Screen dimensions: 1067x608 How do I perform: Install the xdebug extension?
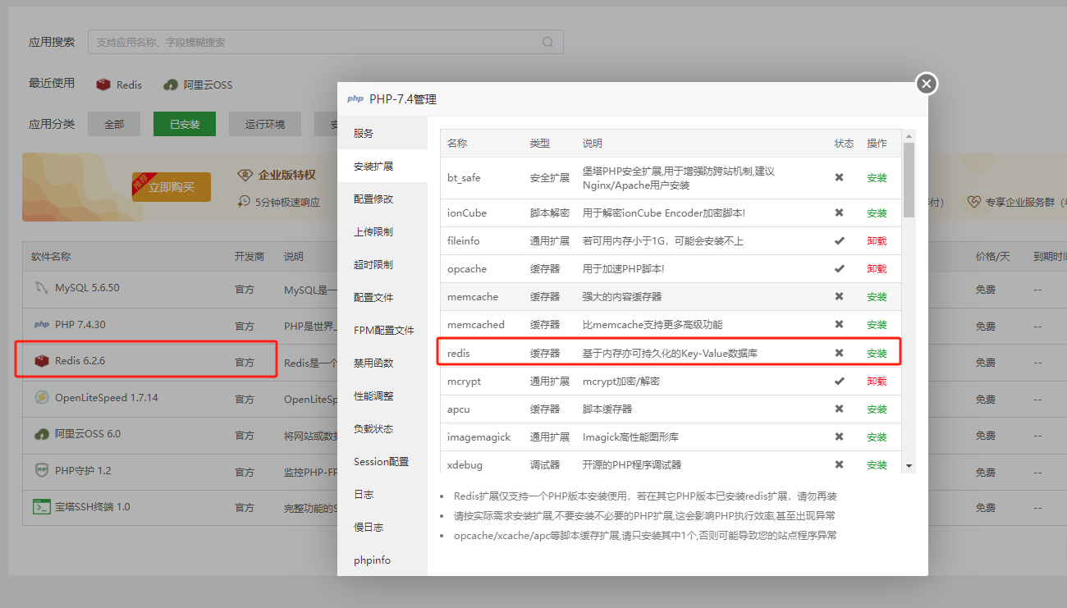877,464
